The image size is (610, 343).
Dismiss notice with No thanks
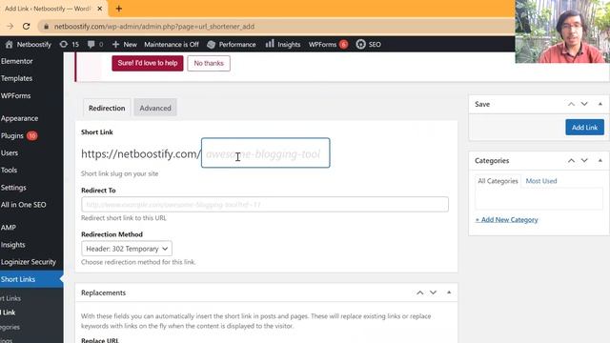[x=209, y=63]
